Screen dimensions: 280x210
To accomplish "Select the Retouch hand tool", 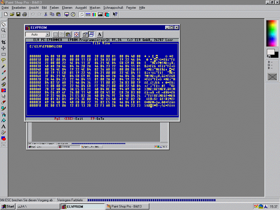I will pyautogui.click(x=4, y=97).
